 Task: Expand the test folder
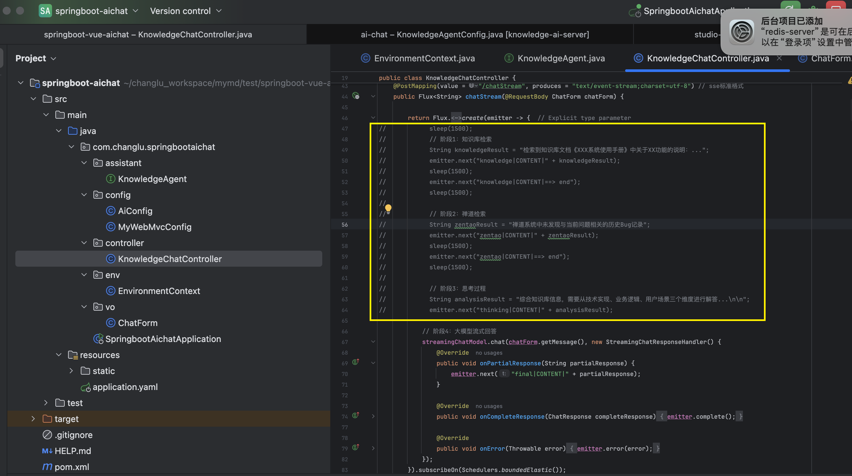point(46,403)
